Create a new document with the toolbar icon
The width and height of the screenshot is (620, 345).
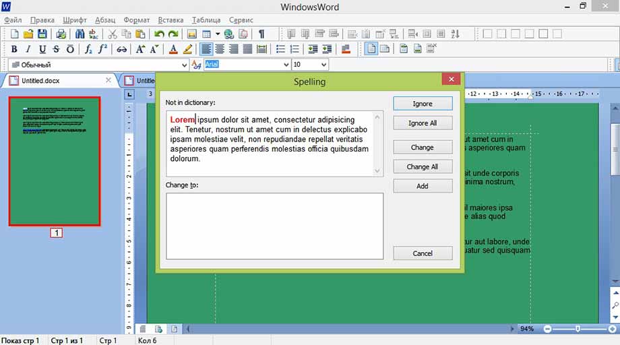click(14, 34)
